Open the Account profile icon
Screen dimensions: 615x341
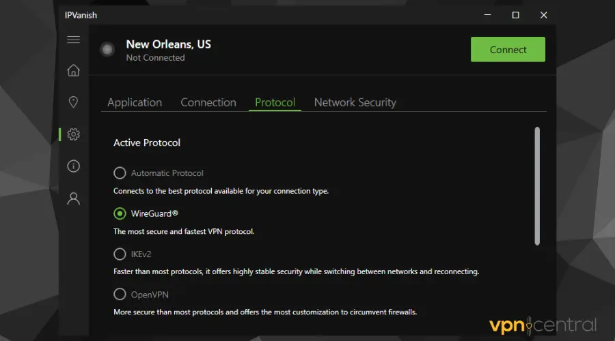click(x=73, y=198)
